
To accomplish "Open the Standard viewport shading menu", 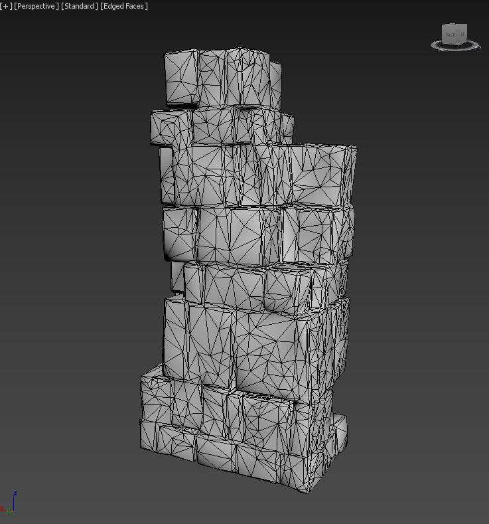I will point(80,6).
